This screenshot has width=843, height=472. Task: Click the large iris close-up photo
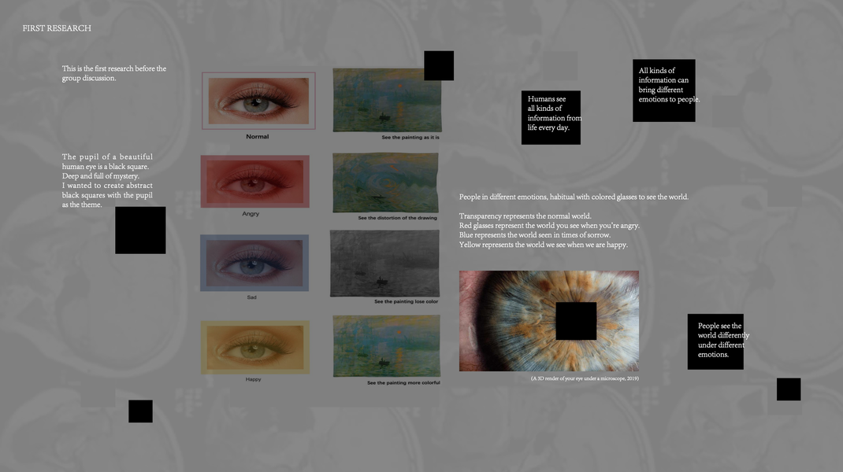[x=549, y=321]
